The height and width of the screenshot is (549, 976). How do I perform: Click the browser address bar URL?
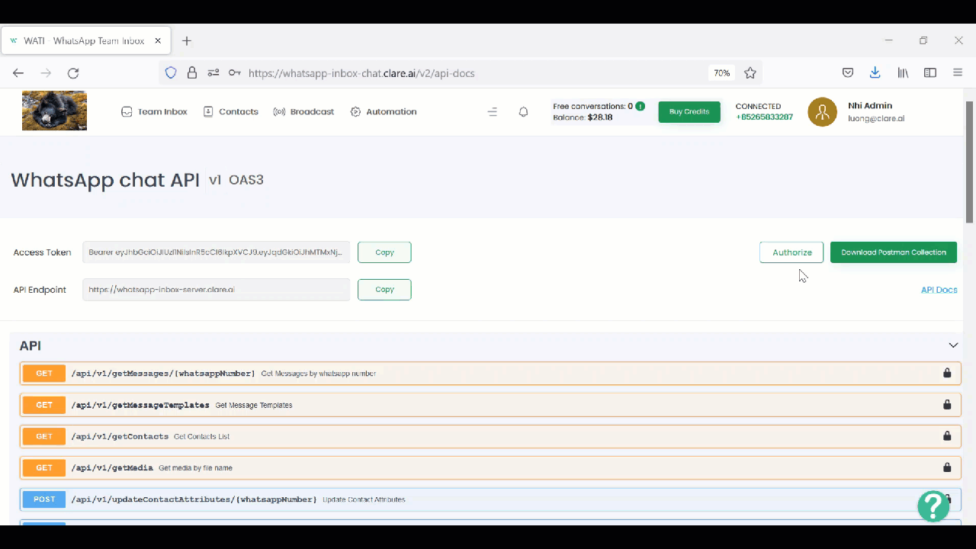[361, 73]
